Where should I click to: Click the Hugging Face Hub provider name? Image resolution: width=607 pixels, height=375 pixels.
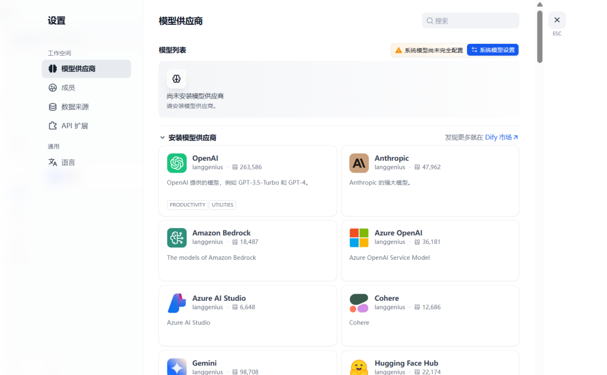(406, 363)
